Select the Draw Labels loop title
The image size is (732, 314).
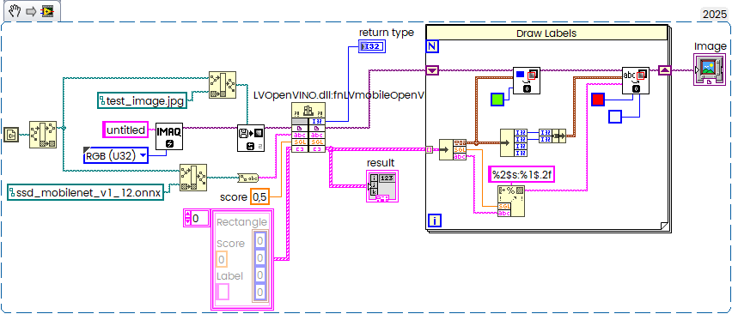pos(546,33)
